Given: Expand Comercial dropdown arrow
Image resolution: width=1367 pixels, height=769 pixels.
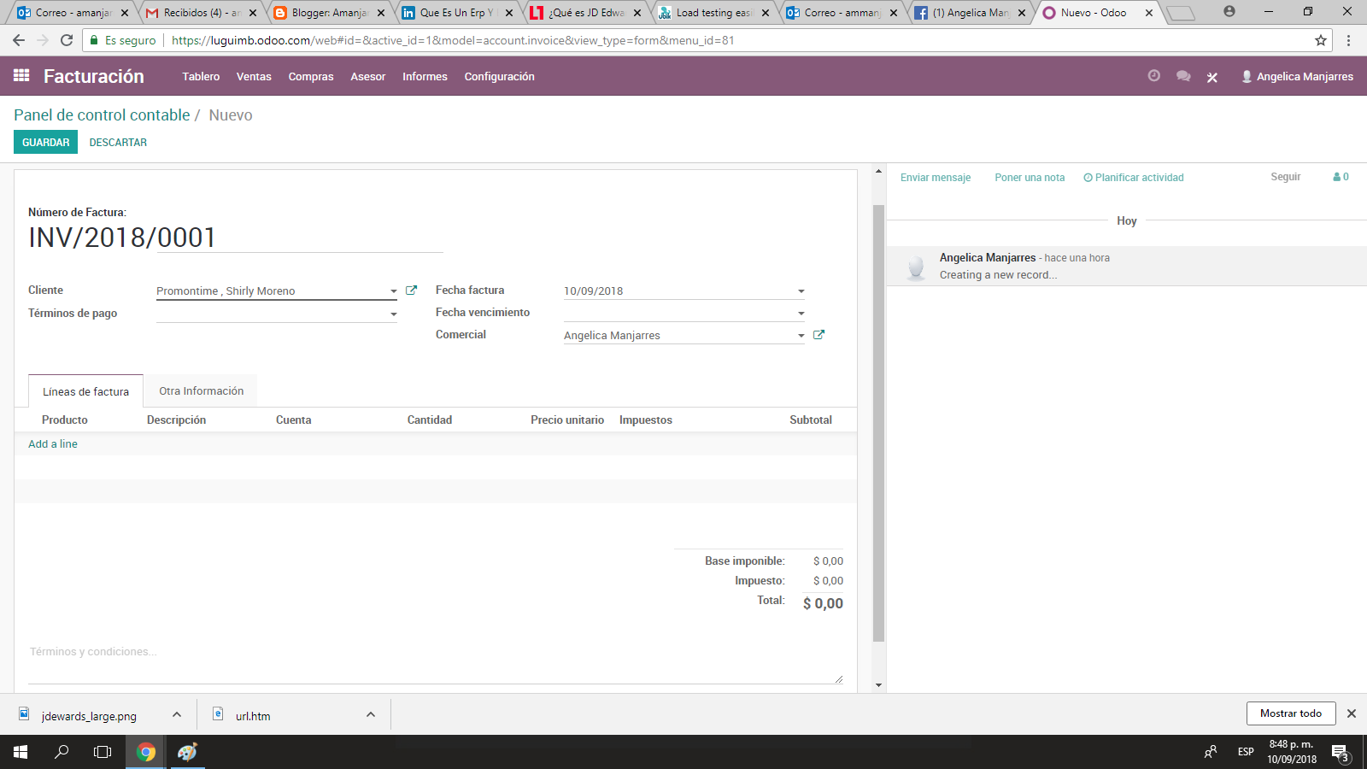Looking at the screenshot, I should tap(801, 336).
